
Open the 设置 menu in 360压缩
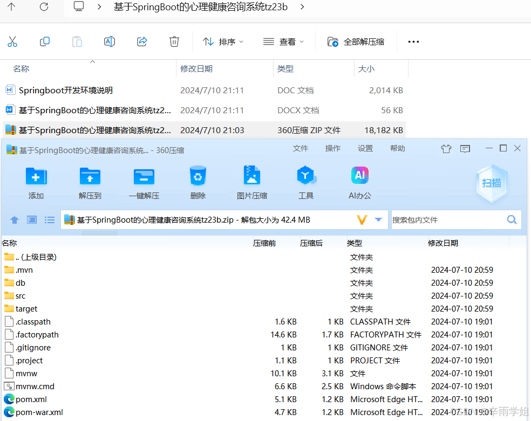(x=365, y=148)
